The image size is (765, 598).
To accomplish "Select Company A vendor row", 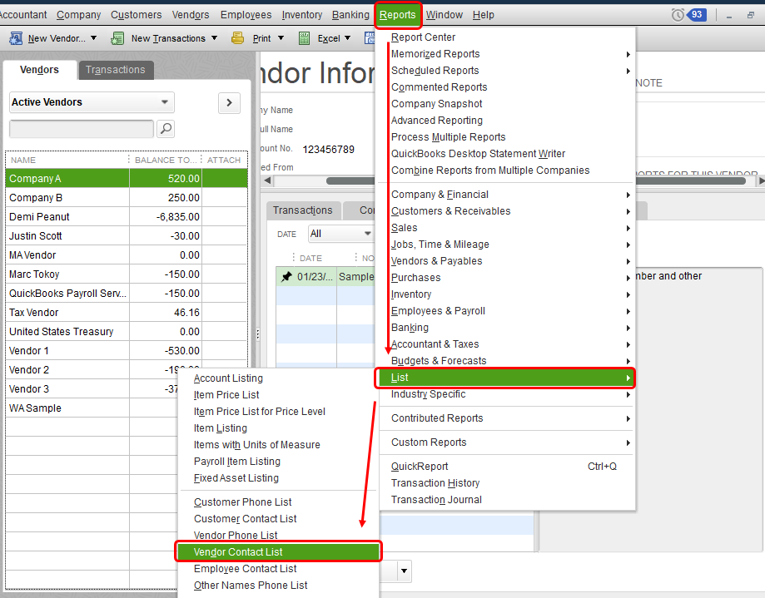I will [x=127, y=178].
